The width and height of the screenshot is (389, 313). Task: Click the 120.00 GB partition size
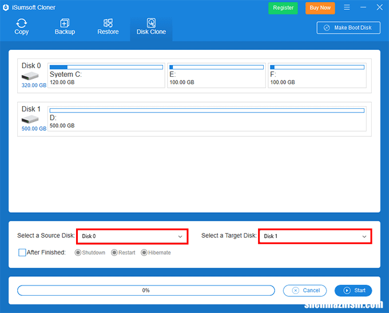(x=62, y=83)
